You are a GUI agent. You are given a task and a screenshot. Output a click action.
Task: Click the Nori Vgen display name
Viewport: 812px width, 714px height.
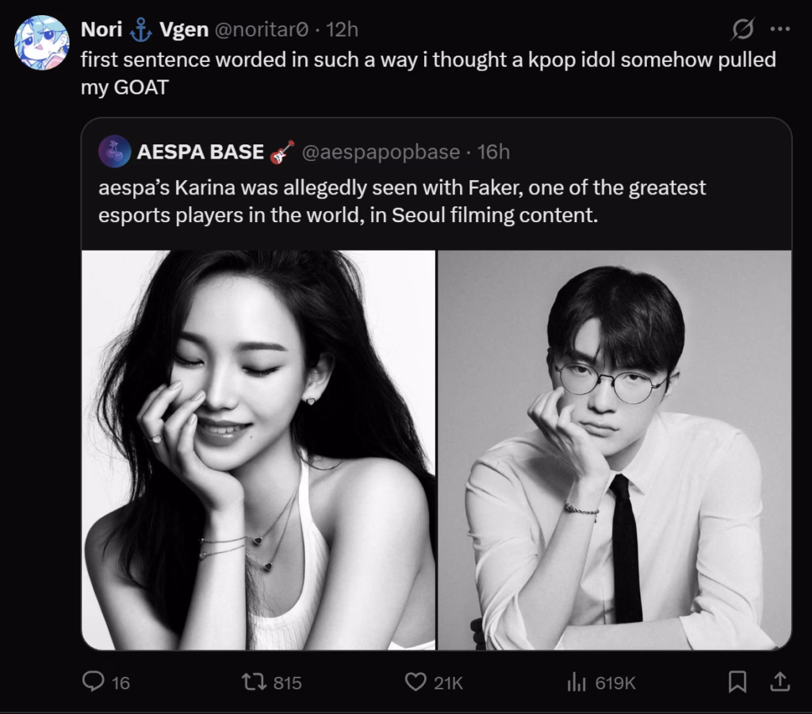(x=144, y=30)
